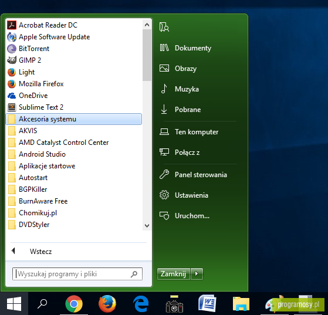This screenshot has width=328, height=315.
Task: Open the Light browser entry
Action: click(x=74, y=72)
